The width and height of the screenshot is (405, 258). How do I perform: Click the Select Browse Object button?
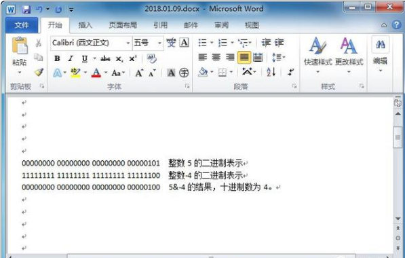pyautogui.click(x=398, y=238)
